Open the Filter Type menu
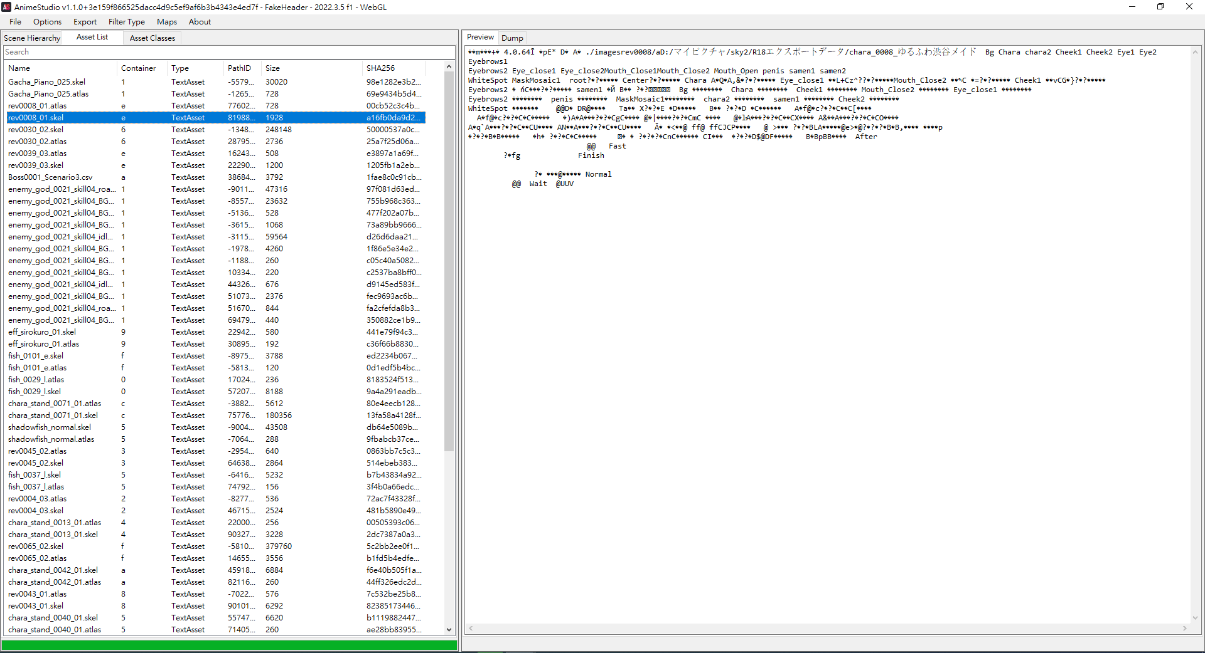This screenshot has height=653, width=1205. tap(126, 22)
